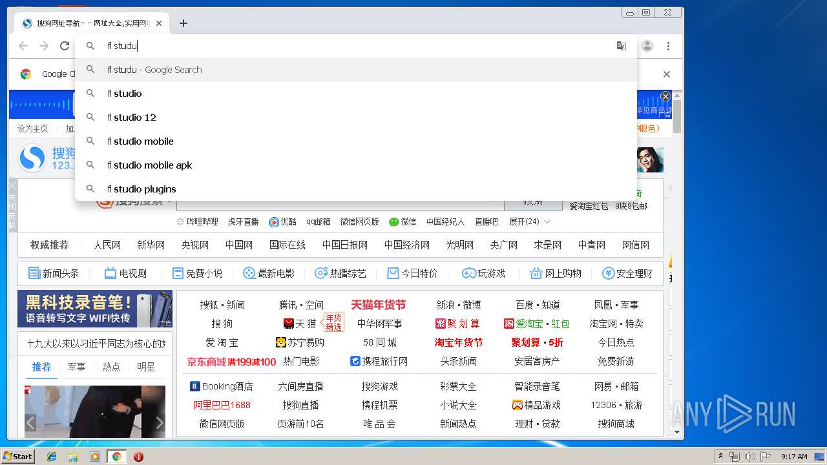Show hidden system tray icons
Viewport: 827px width, 465px height.
point(720,457)
